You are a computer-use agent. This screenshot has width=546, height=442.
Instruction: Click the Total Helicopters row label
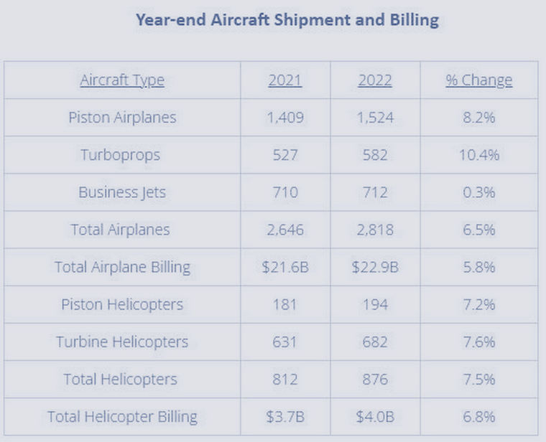point(121,379)
